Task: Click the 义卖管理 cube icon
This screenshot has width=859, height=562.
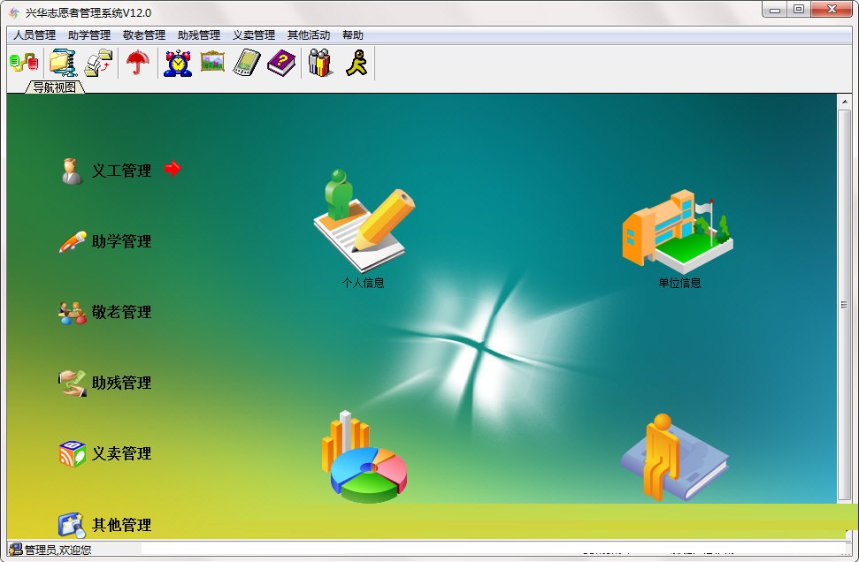Action: click(73, 454)
